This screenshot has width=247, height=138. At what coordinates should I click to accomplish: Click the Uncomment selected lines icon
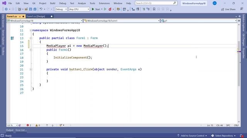148,9
